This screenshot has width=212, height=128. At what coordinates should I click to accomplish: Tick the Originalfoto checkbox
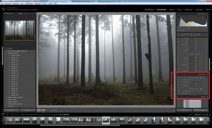click(178, 31)
